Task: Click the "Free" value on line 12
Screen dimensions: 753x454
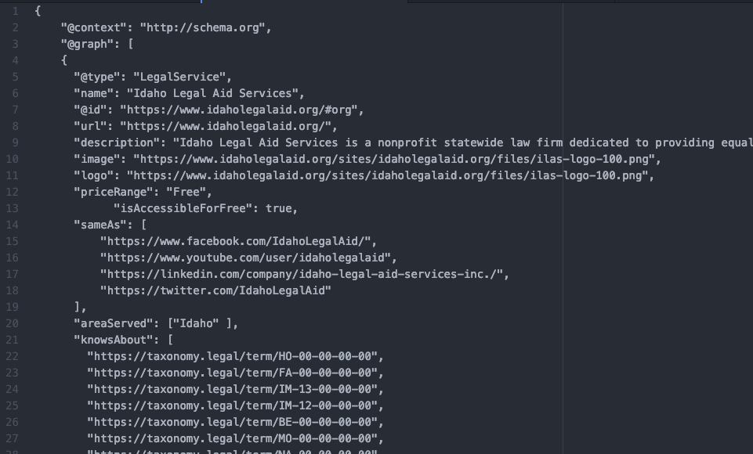Action: [186, 192]
